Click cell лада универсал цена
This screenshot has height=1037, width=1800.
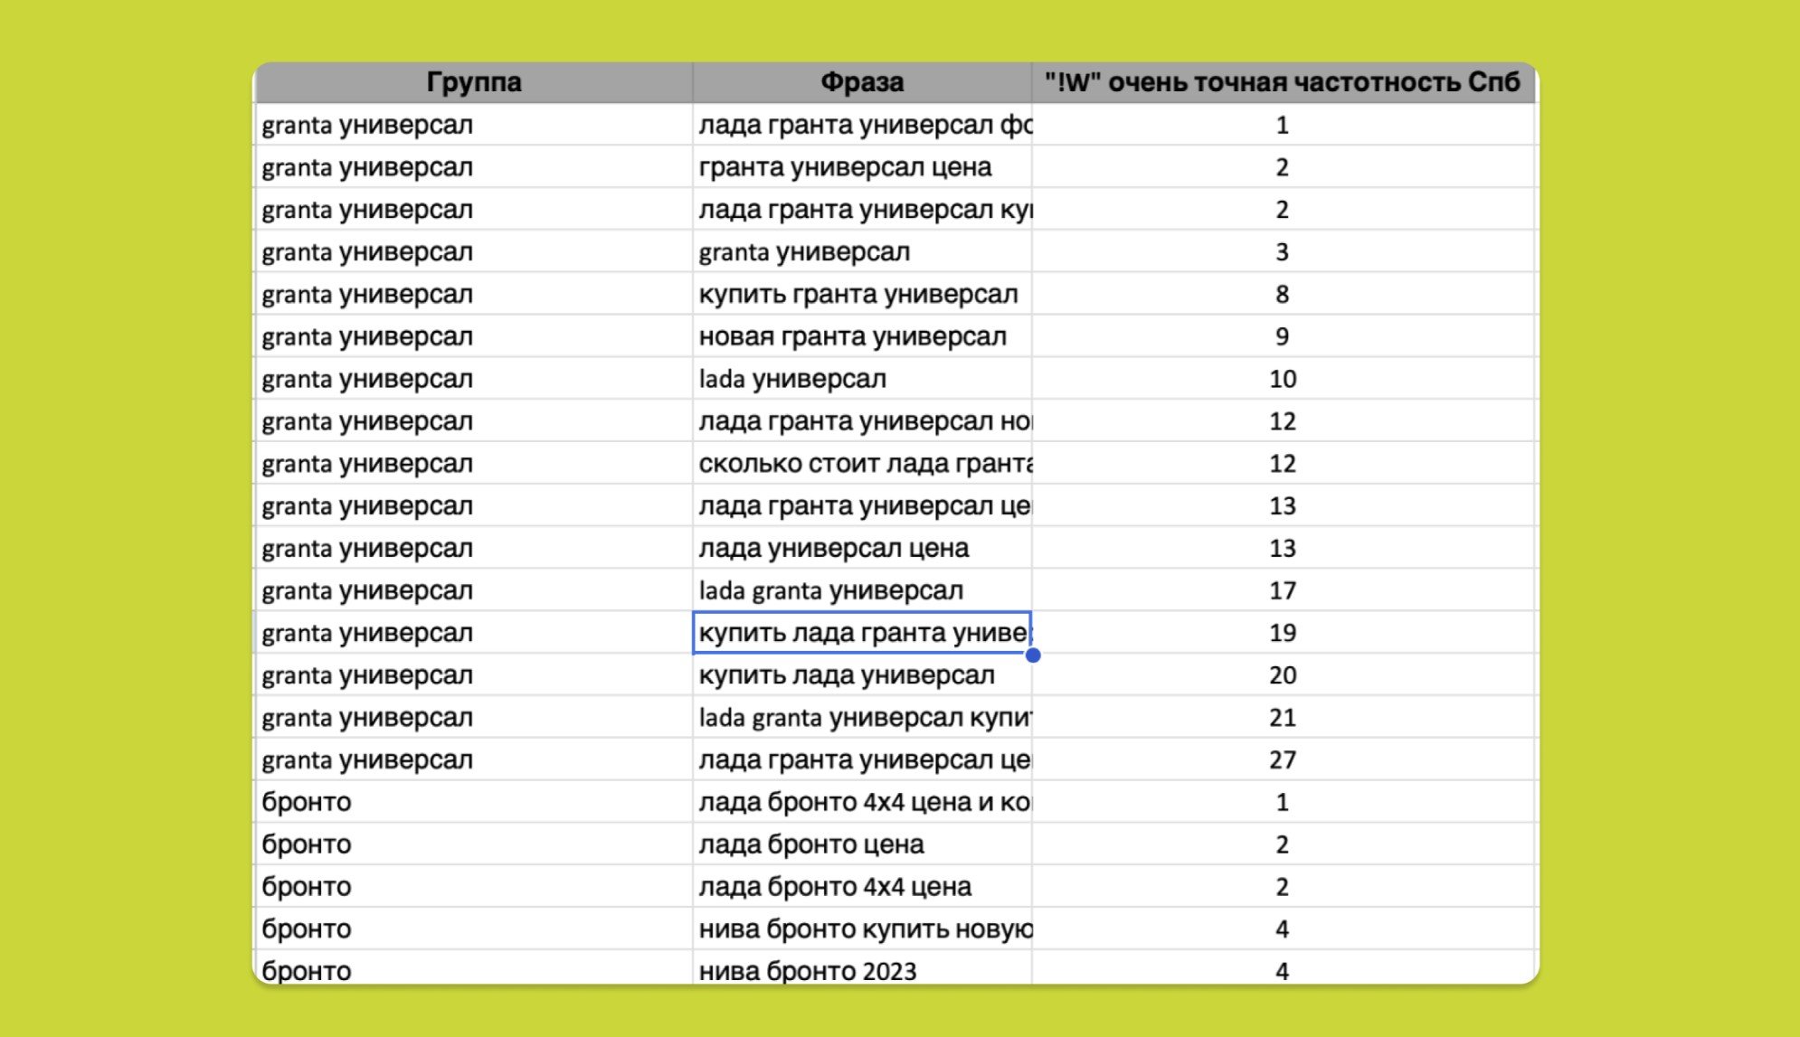click(x=833, y=548)
